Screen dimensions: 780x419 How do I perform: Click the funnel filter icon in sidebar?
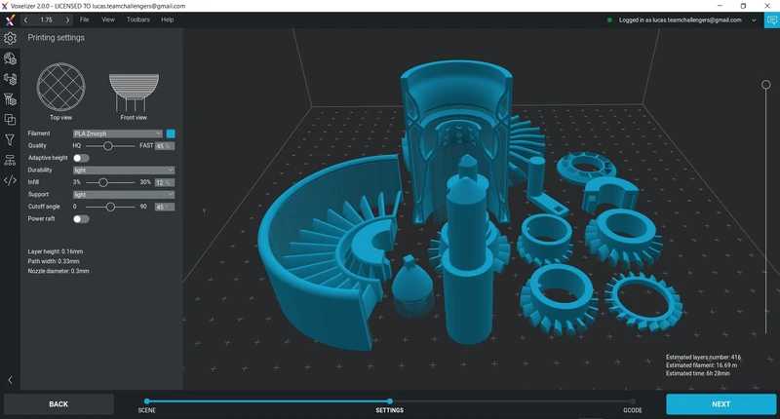tap(10, 140)
